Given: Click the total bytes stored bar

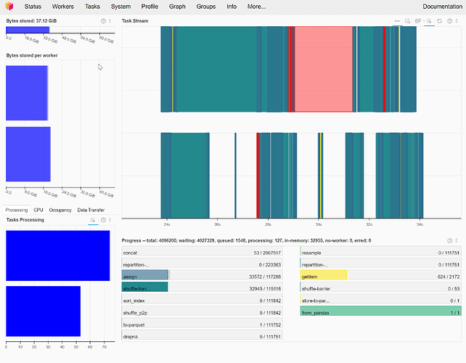Looking at the screenshot, I should tap(28, 30).
